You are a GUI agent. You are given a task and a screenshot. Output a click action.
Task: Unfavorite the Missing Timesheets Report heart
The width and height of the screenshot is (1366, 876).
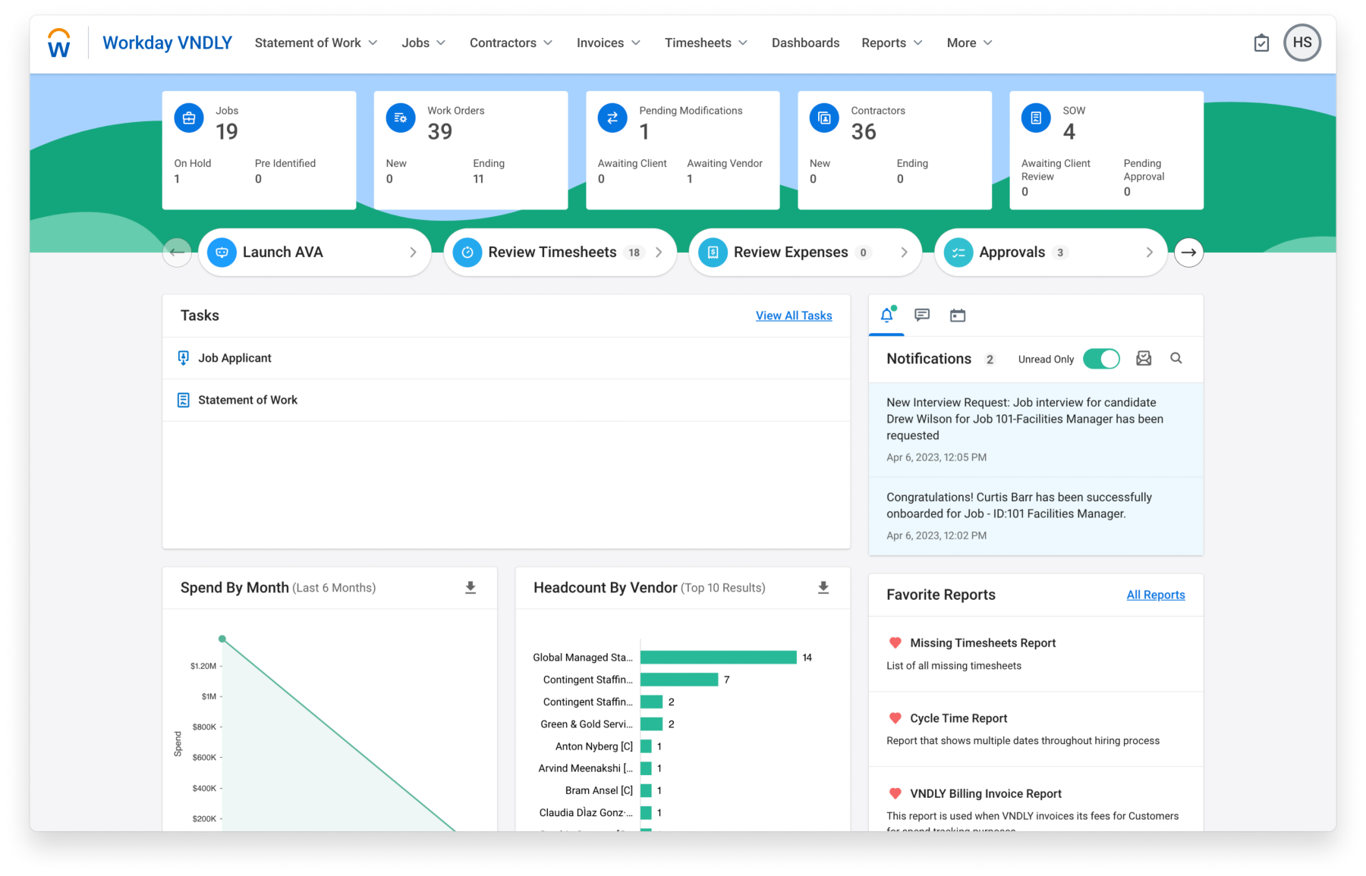pos(895,643)
